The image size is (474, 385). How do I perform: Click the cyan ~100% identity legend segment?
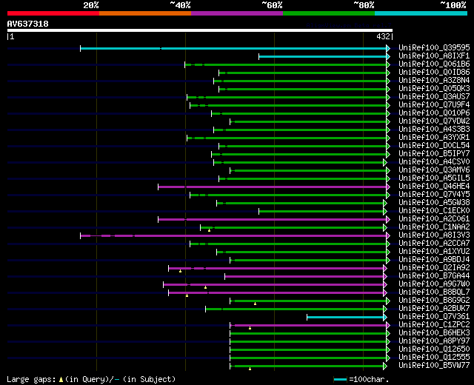click(421, 13)
